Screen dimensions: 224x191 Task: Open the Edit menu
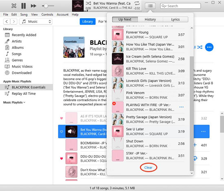coord(14,15)
